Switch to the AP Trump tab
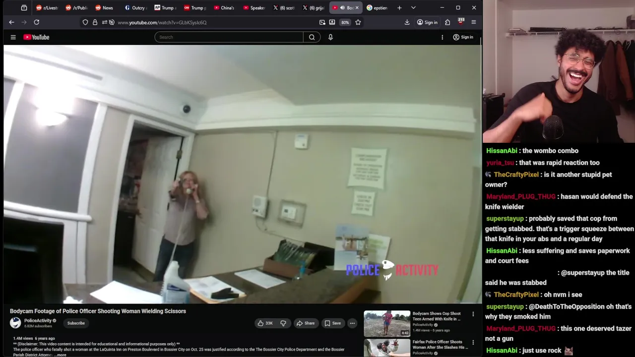The height and width of the screenshot is (357, 635). click(x=165, y=8)
